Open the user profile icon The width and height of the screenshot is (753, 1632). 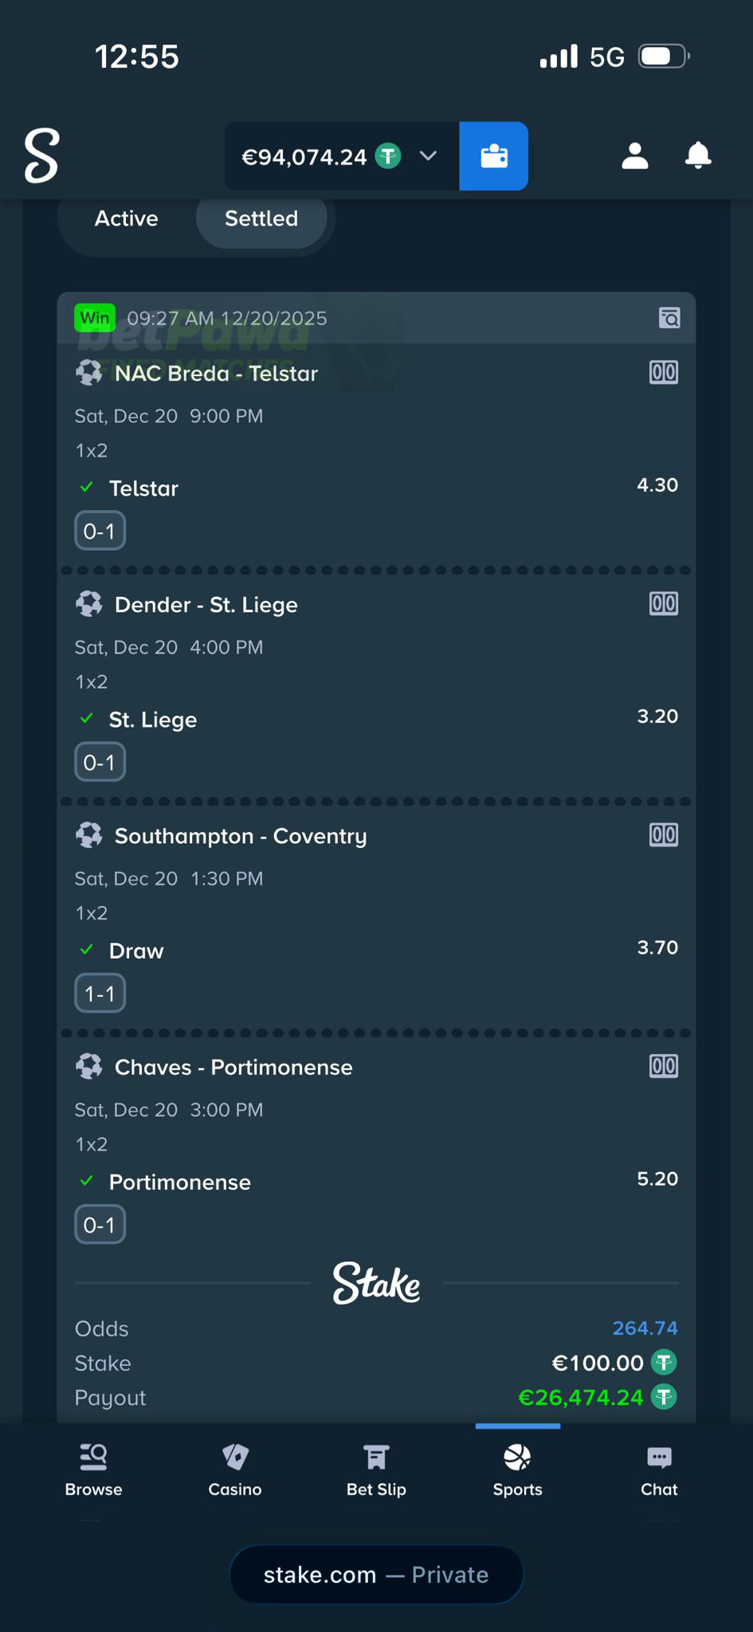tap(634, 156)
